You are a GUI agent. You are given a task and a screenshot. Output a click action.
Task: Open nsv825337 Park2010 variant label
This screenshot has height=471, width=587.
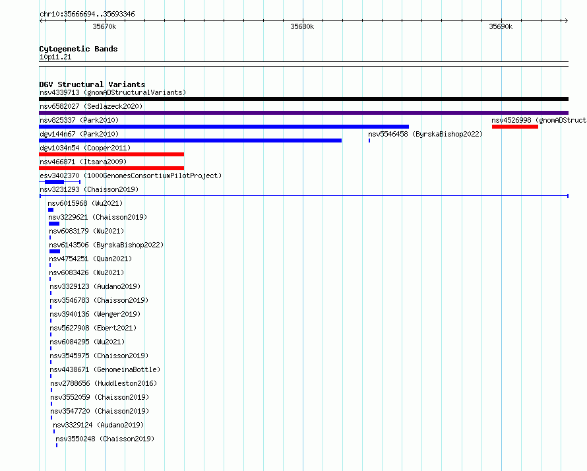click(79, 120)
